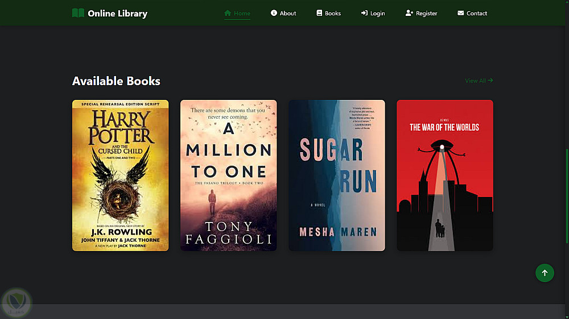Click the View All arrow icon
The image size is (569, 319).
point(490,81)
